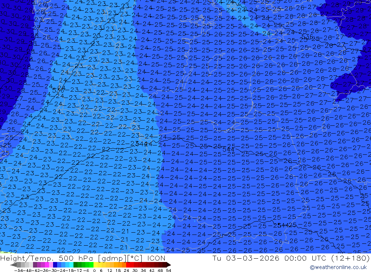371x272 pixels.
Task: Pick the dark blue legend swatch above -30
Action: [x=55, y=265]
